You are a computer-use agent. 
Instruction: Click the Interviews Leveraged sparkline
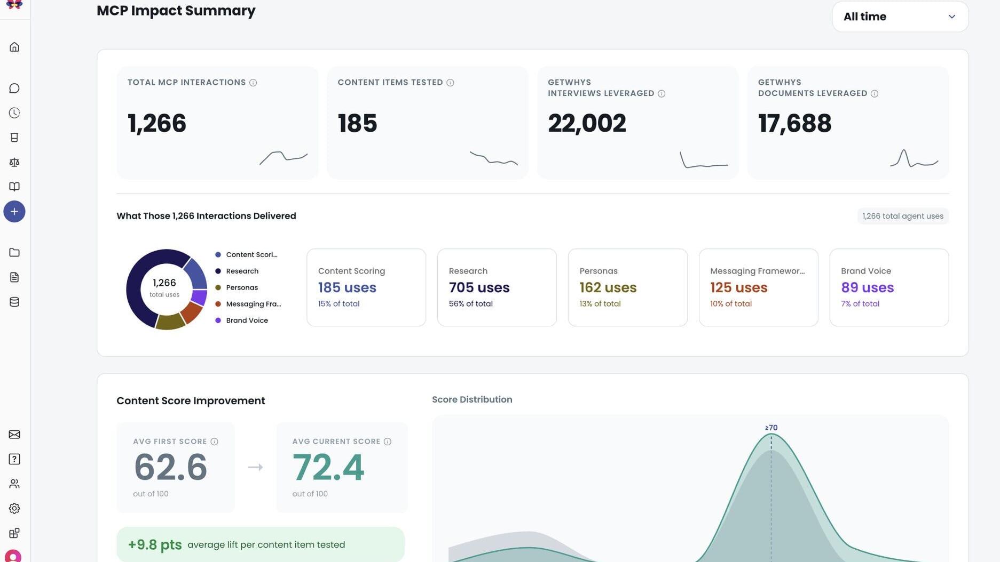pyautogui.click(x=704, y=160)
